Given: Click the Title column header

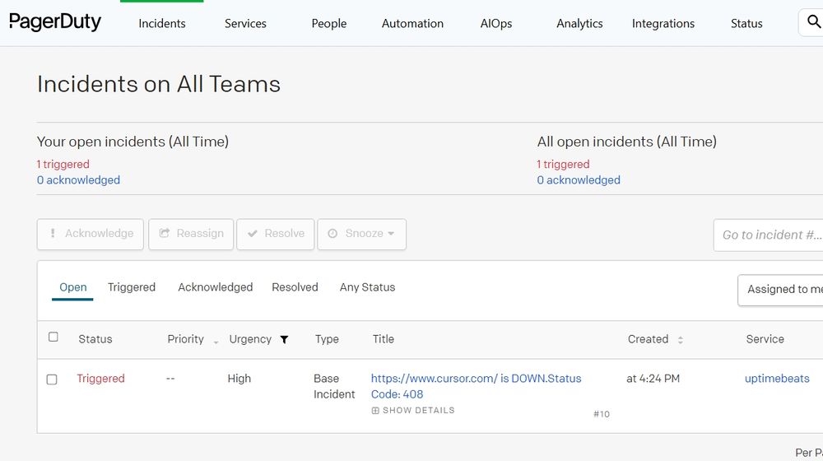Looking at the screenshot, I should [384, 339].
